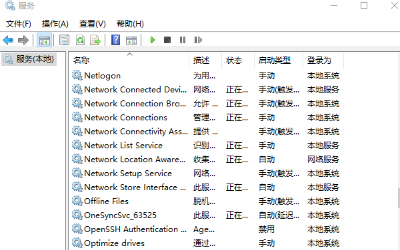This screenshot has height=250, width=400.
Task: Click the Start Service green play icon
Action: (153, 40)
